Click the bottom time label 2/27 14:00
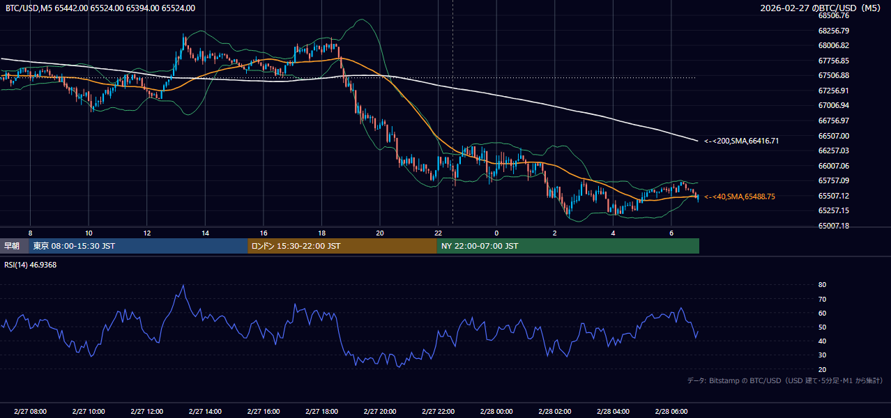Image resolution: width=891 pixels, height=418 pixels. click(205, 411)
